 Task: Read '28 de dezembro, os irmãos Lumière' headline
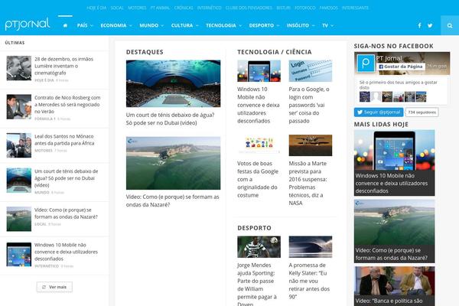pyautogui.click(x=63, y=66)
